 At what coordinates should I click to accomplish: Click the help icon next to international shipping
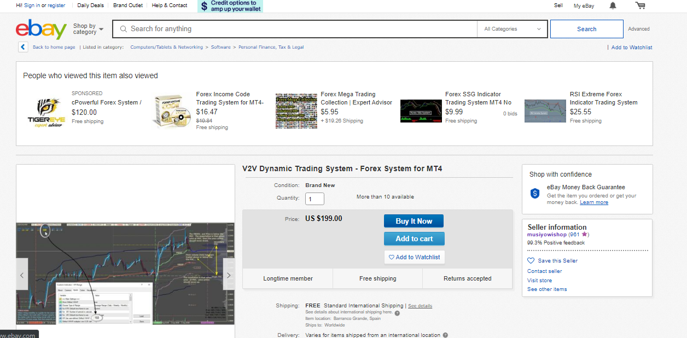pos(397,313)
